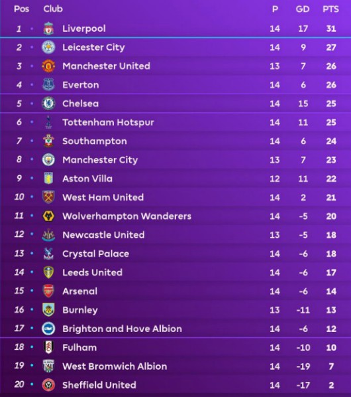Expand the Southampton row position dot
Viewport: 351px width, 397px height.
pos(32,141)
